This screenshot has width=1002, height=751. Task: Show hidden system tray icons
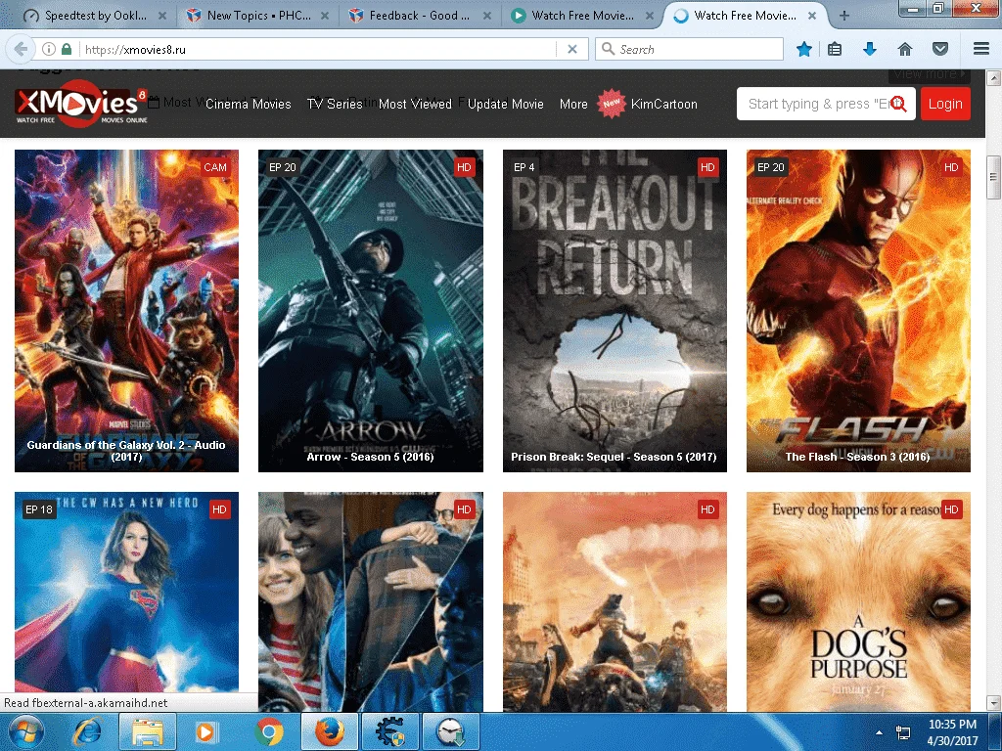(880, 732)
